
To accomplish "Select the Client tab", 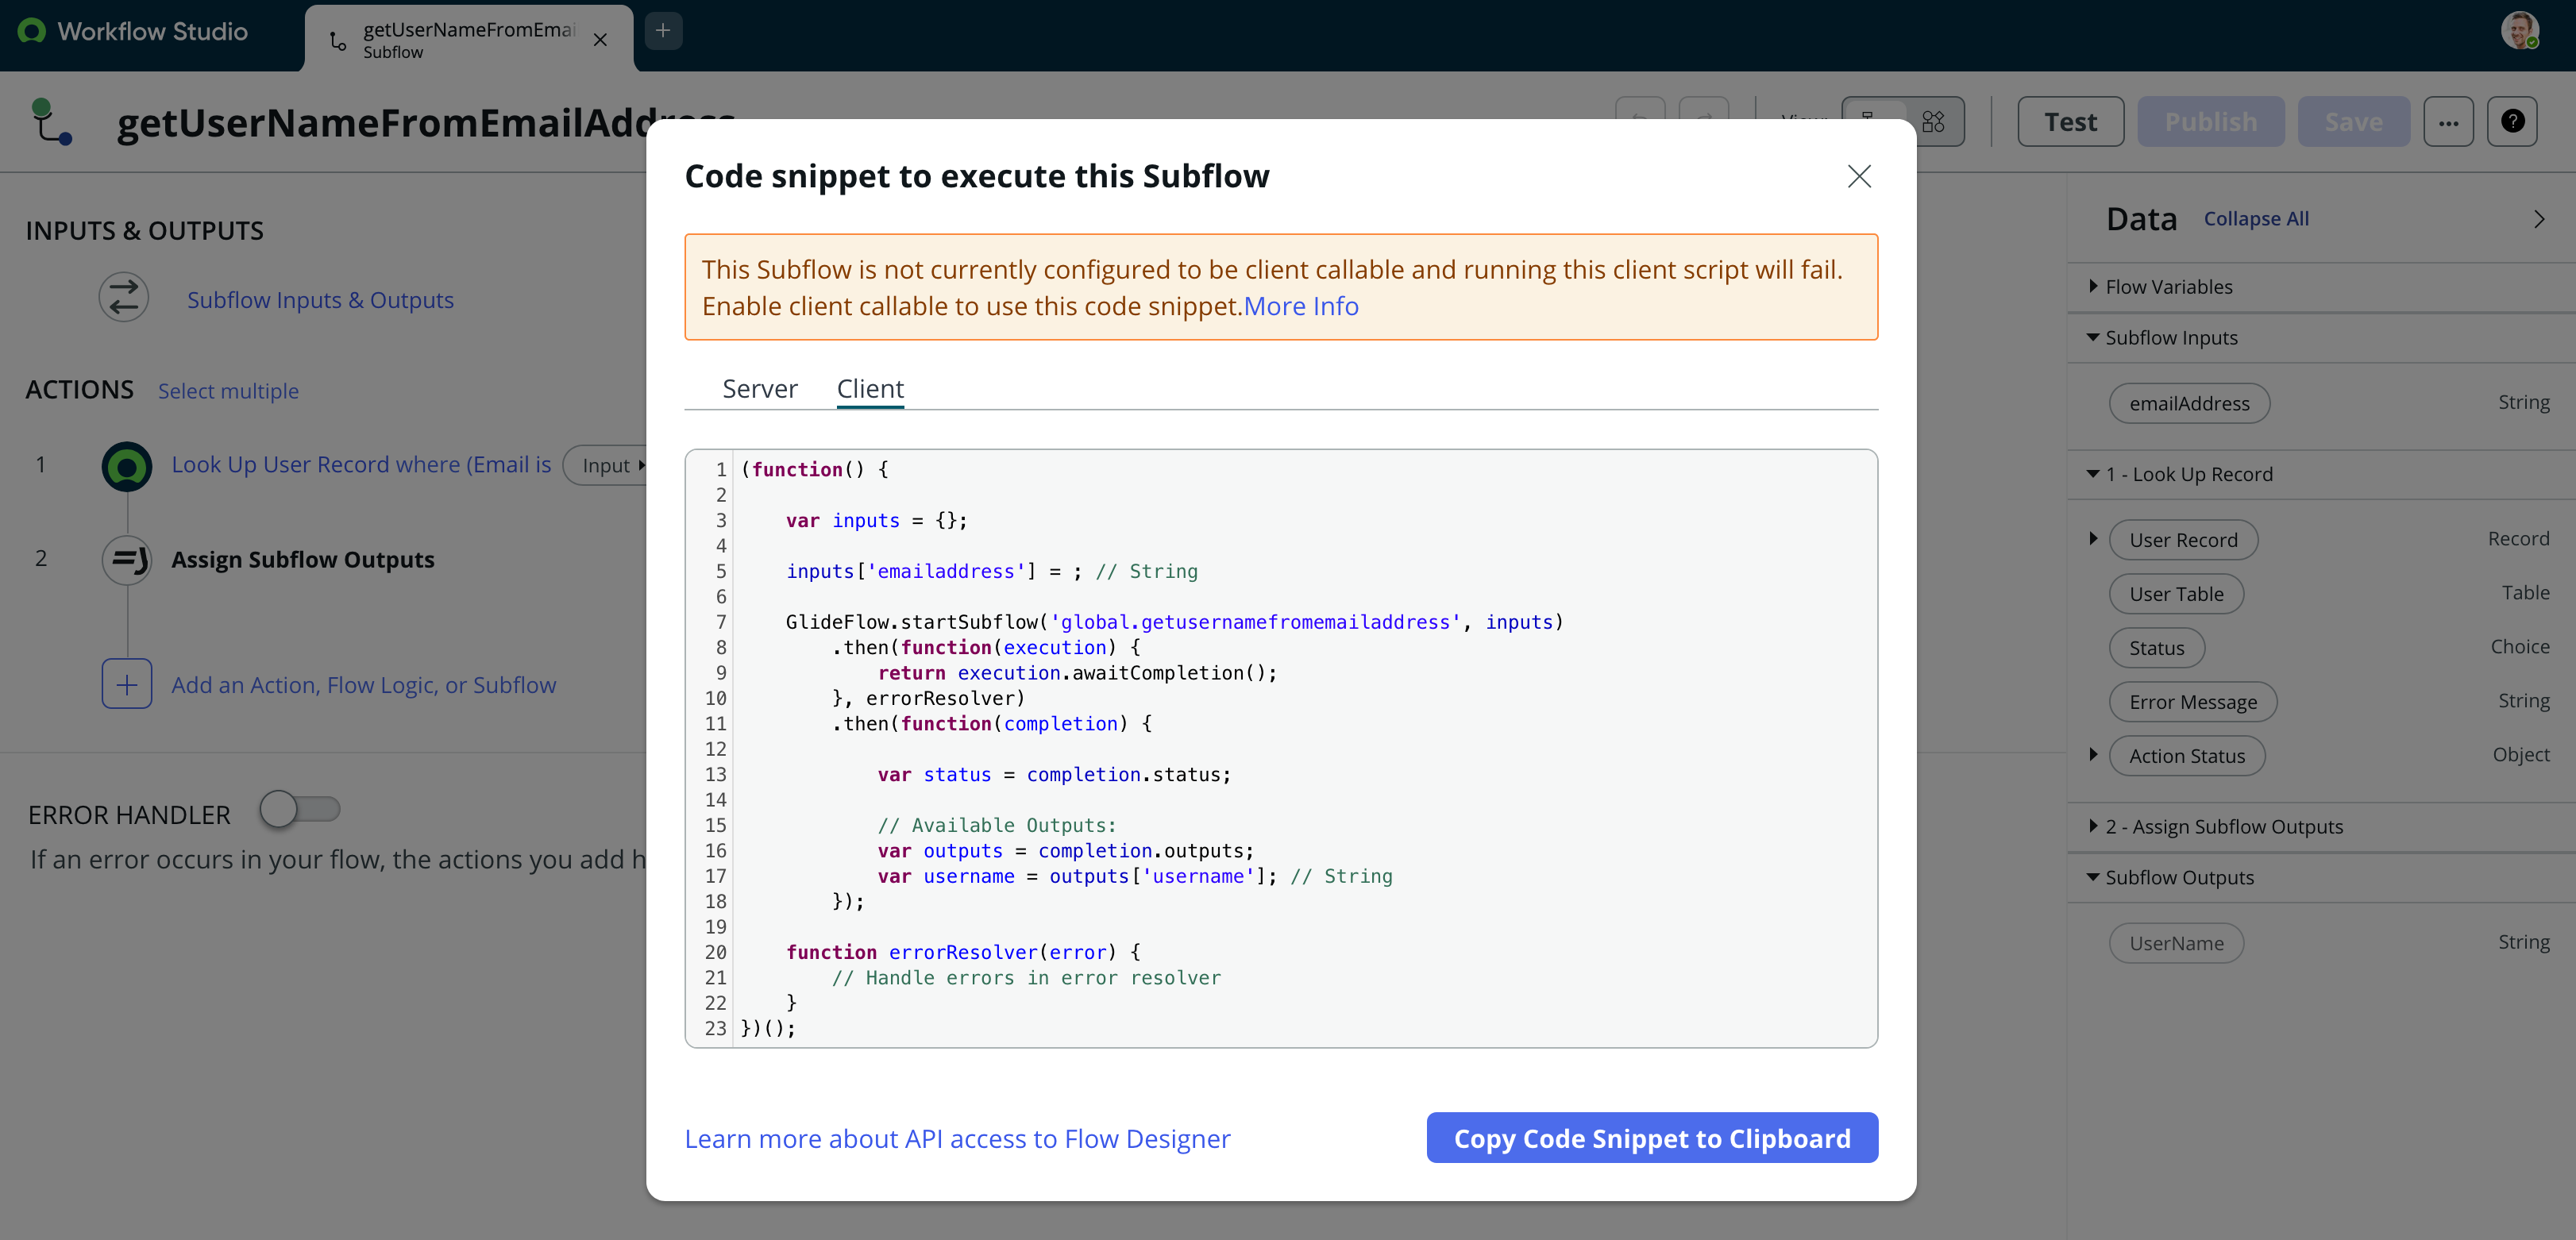I will point(869,389).
